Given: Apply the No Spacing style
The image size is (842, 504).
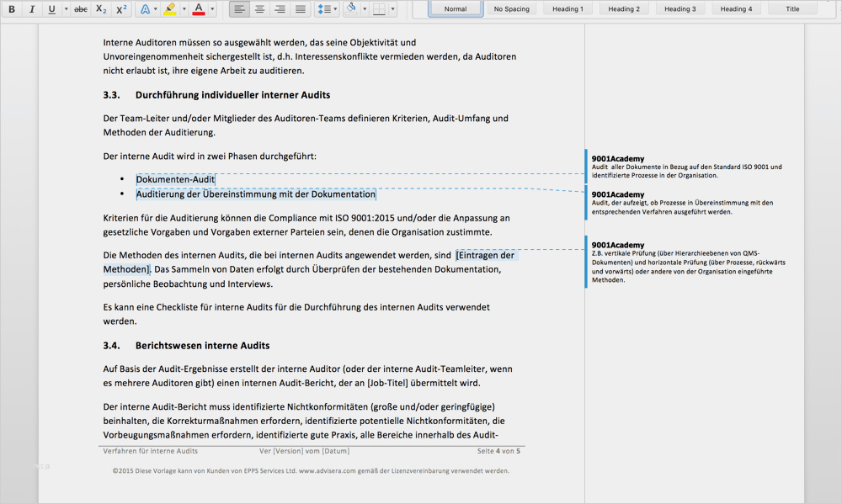Looking at the screenshot, I should click(512, 9).
